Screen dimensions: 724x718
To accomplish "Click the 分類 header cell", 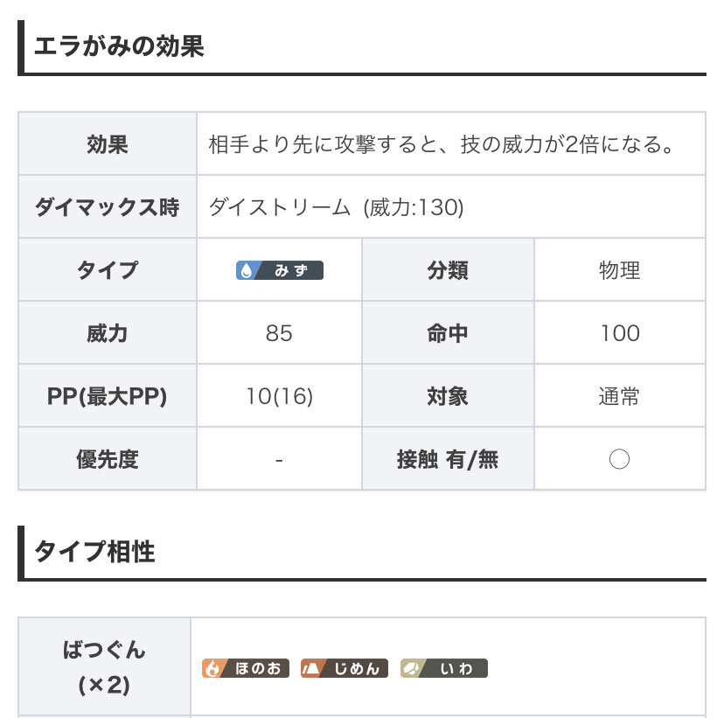I will [x=448, y=270].
